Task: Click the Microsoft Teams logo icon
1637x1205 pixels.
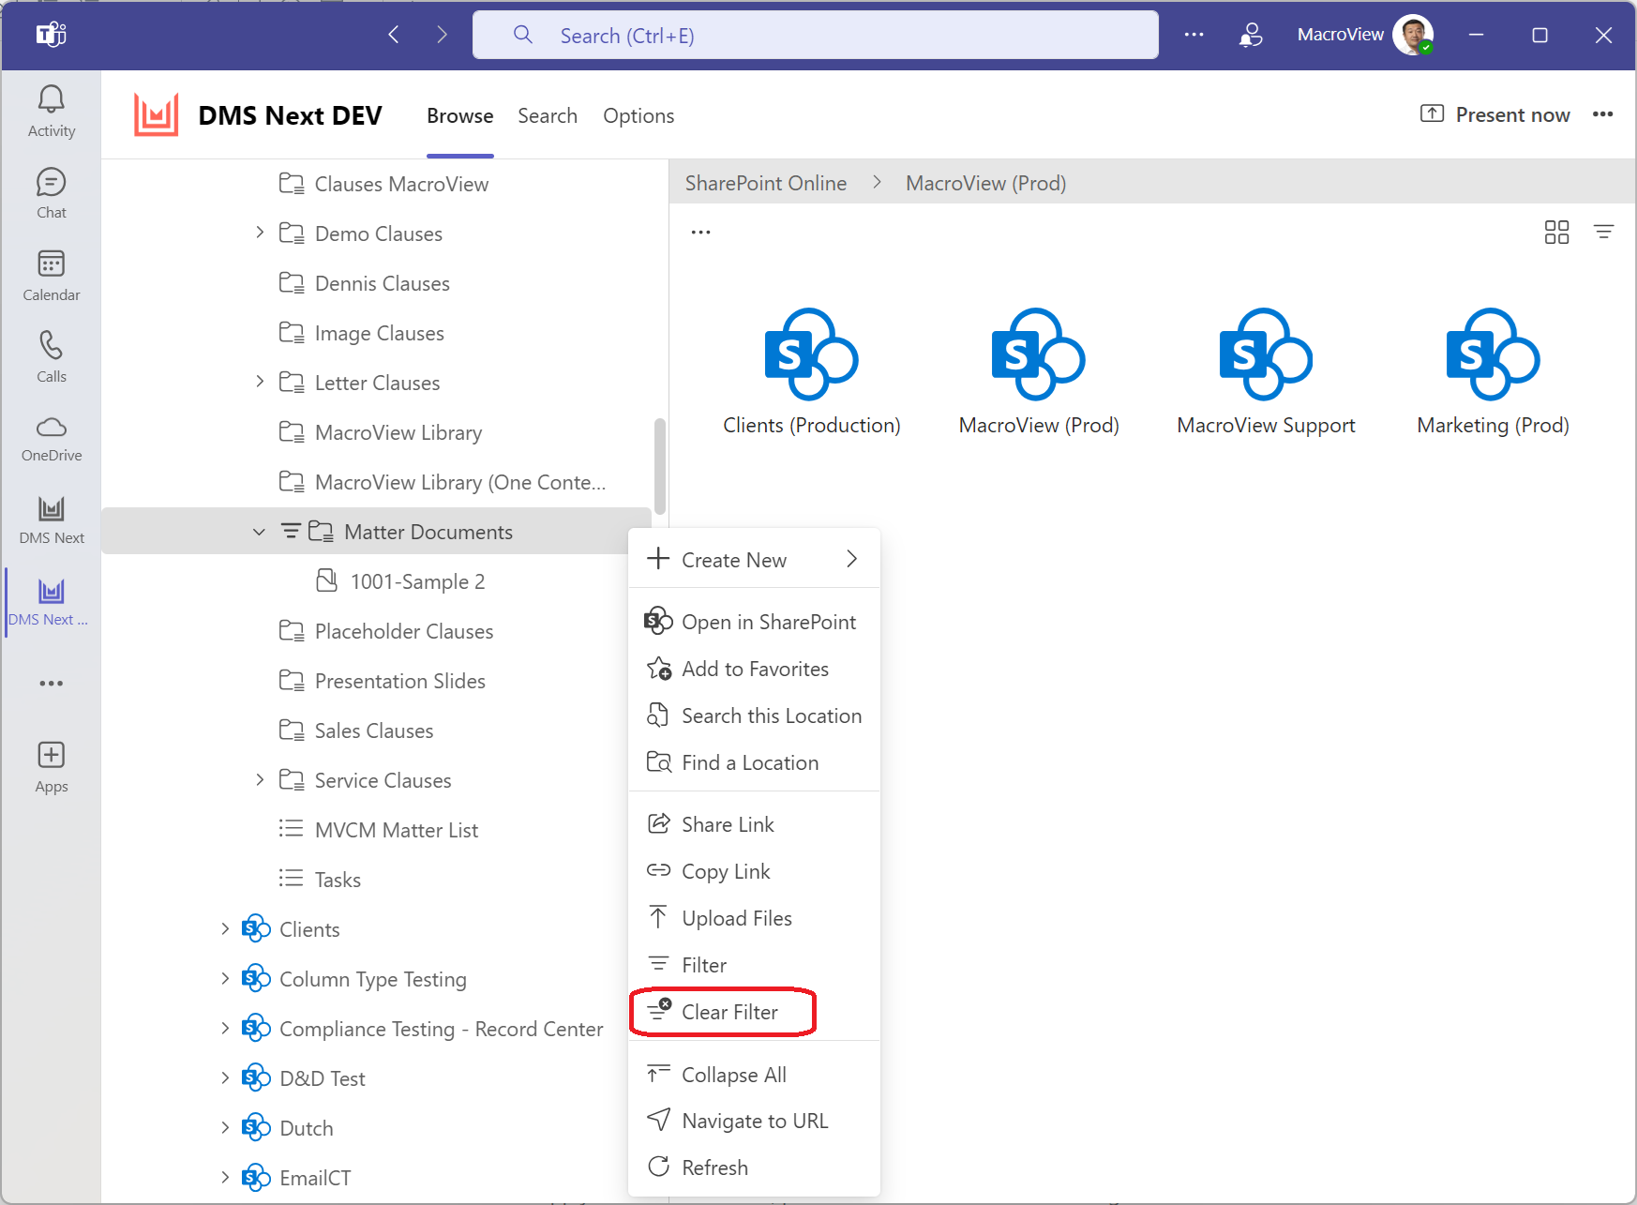Action: point(51,36)
